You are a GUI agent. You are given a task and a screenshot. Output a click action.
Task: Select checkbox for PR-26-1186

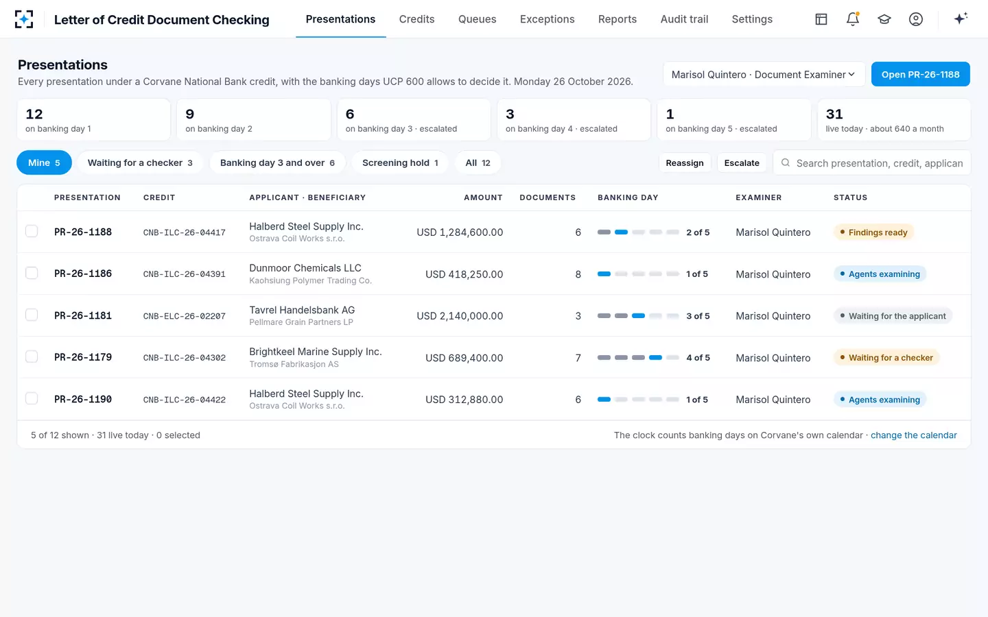click(32, 273)
